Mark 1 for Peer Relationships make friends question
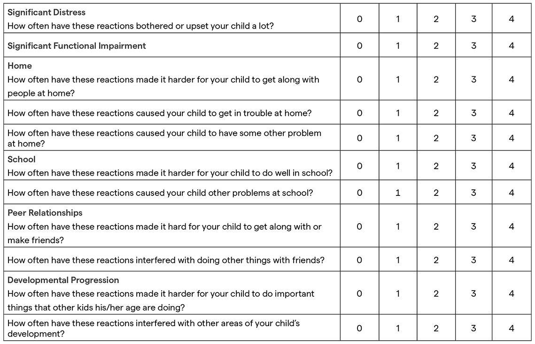Image resolution: width=535 pixels, height=344 pixels. pos(398,226)
